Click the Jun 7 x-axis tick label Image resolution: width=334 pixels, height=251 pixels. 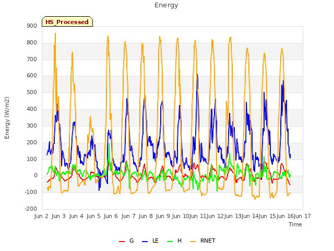point(128,216)
